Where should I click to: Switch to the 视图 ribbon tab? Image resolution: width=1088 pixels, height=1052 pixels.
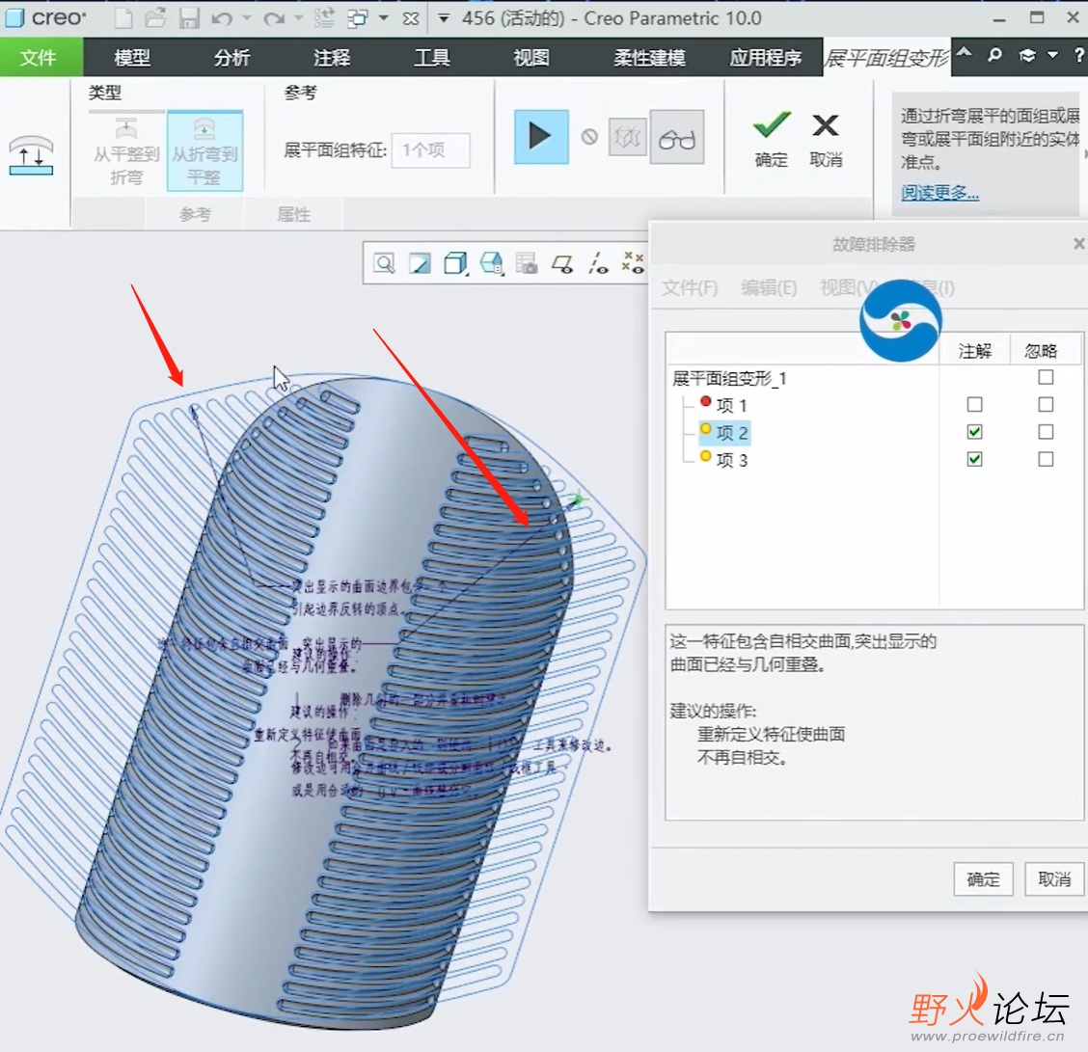(x=531, y=58)
